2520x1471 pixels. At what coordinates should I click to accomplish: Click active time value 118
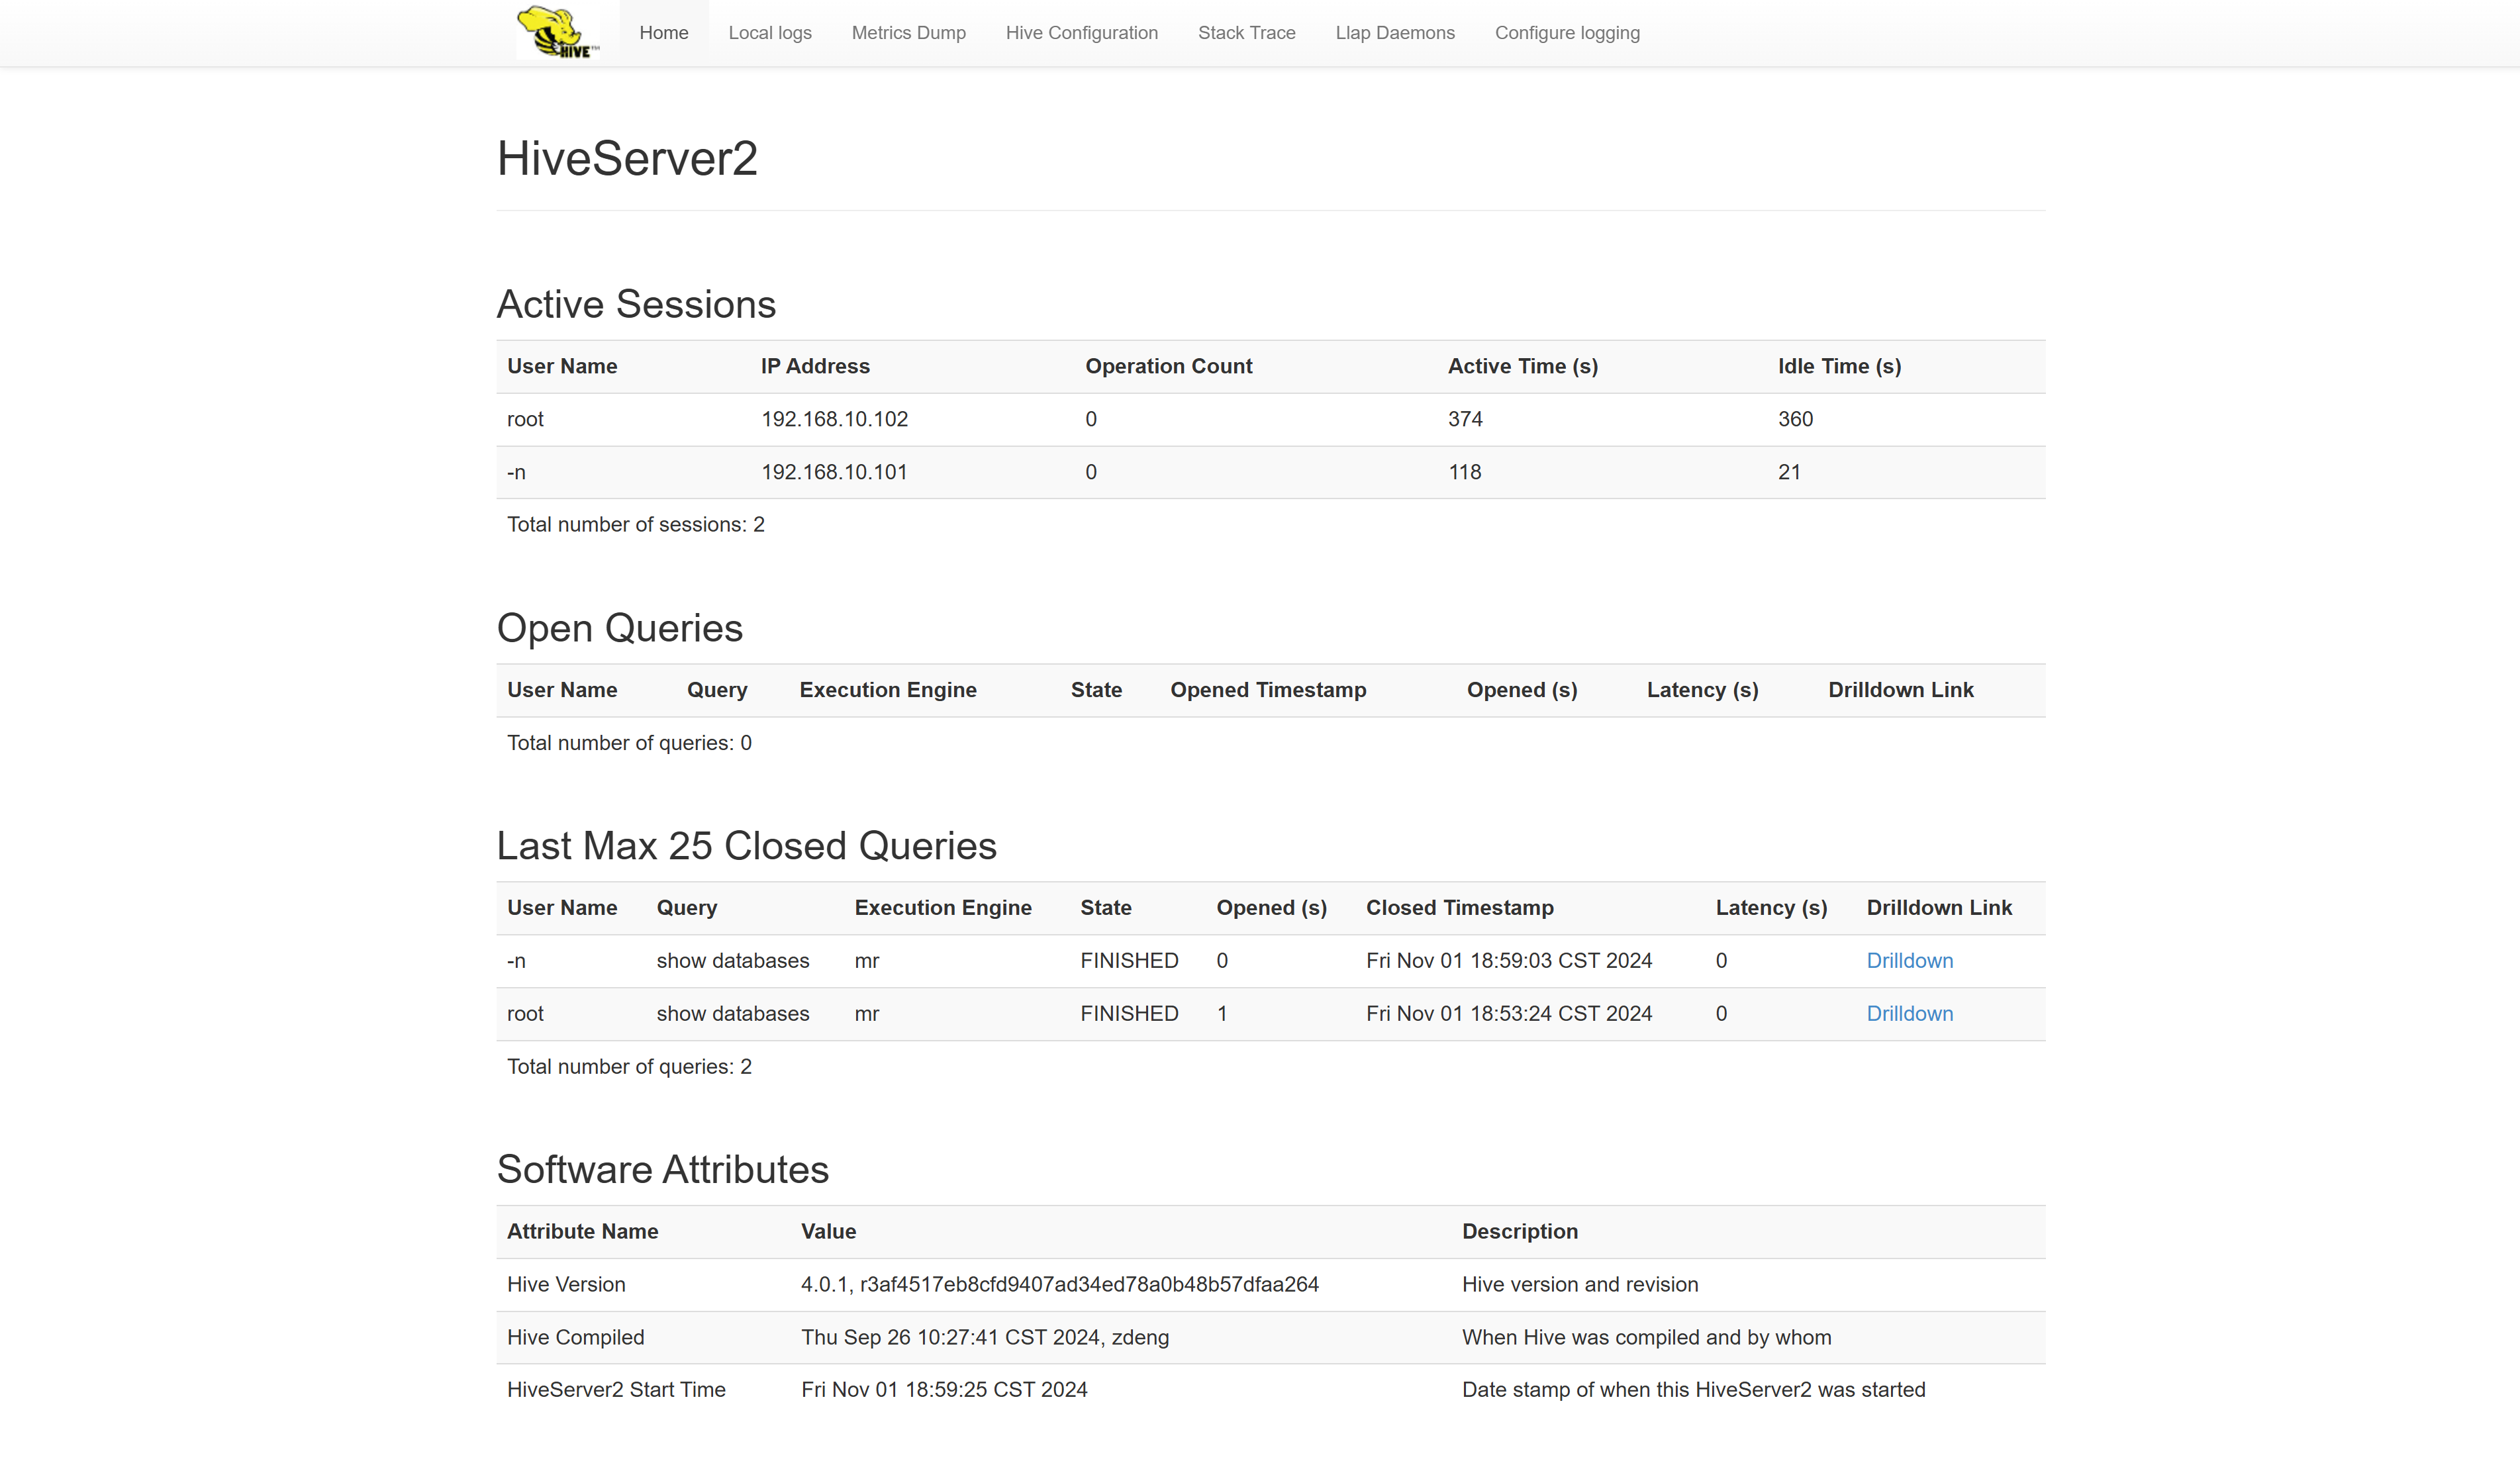pyautogui.click(x=1465, y=473)
